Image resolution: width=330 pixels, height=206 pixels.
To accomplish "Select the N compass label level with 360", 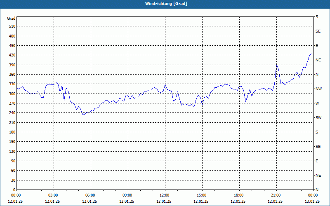I will click(x=317, y=75).
